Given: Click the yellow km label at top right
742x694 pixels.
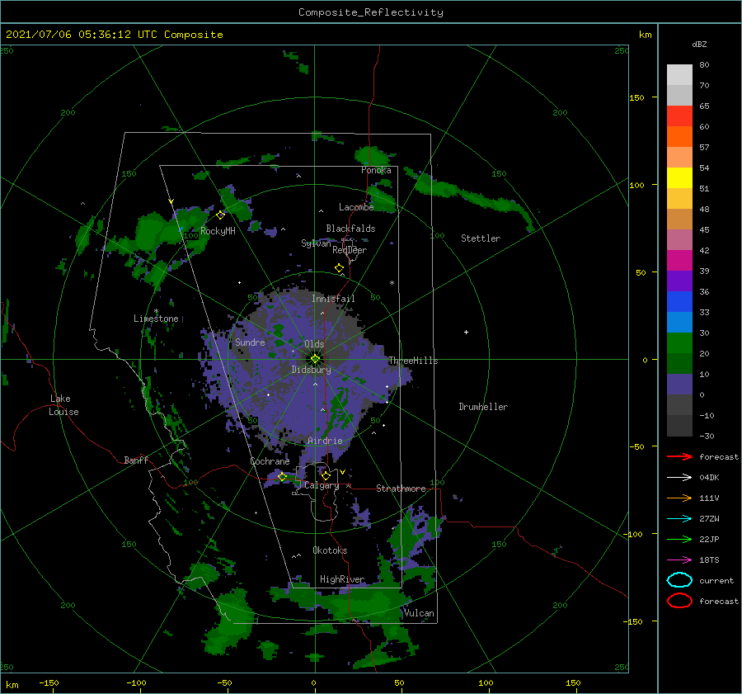Looking at the screenshot, I should click(x=645, y=35).
